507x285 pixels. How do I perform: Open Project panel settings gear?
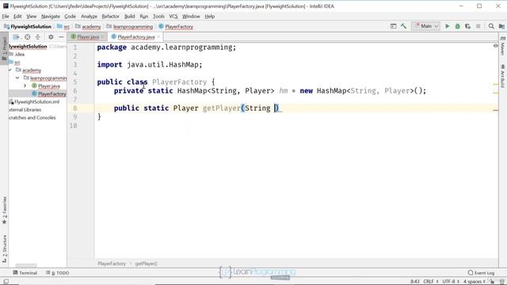click(51, 37)
